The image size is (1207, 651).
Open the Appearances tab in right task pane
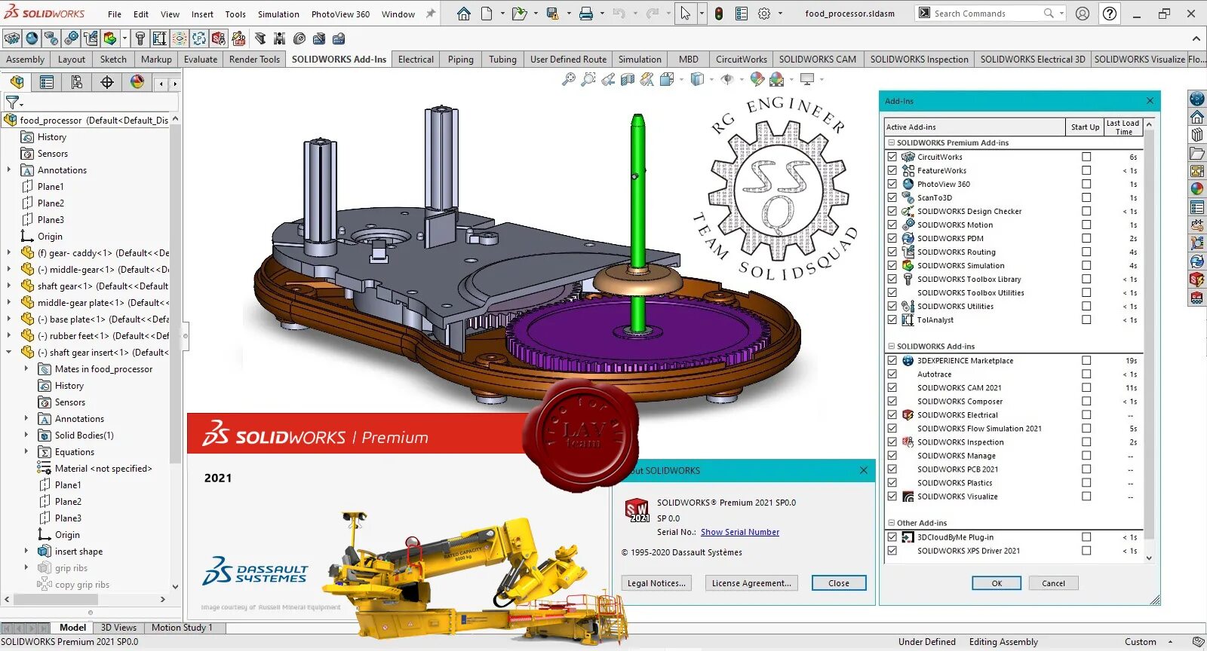pos(1197,189)
